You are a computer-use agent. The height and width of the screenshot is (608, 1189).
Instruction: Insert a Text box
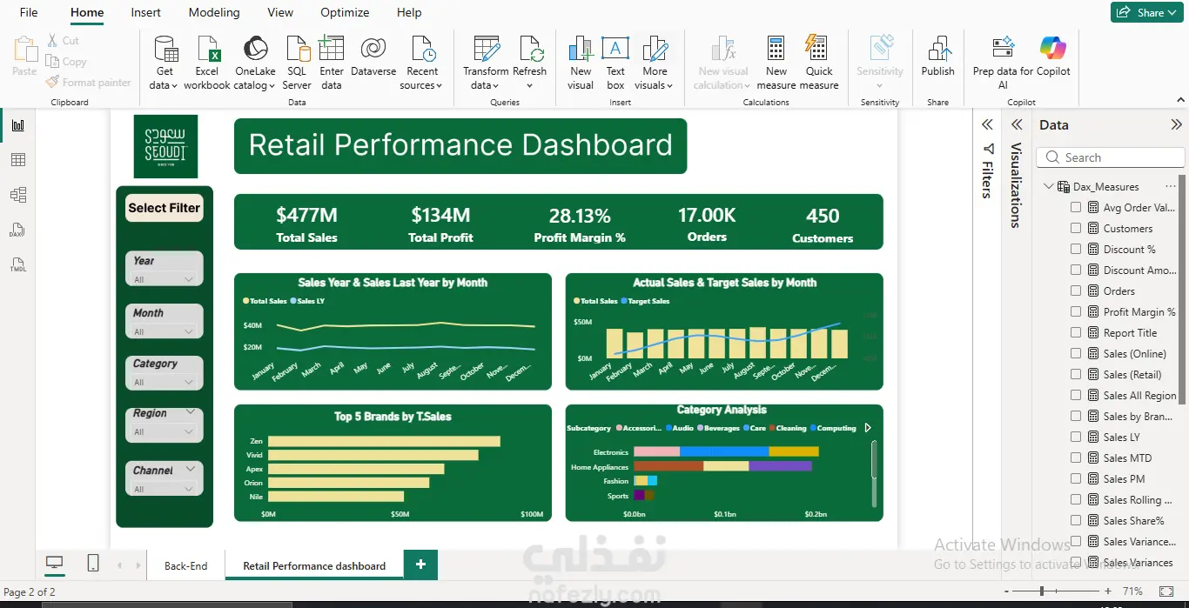615,63
